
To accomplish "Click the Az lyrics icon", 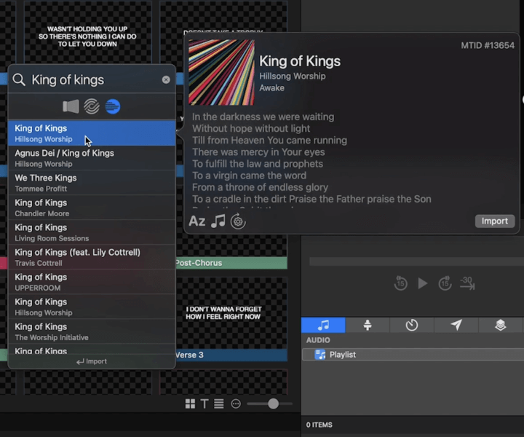I will point(196,221).
